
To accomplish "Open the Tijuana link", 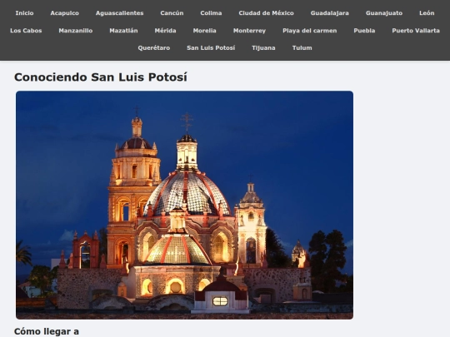I will tap(263, 48).
